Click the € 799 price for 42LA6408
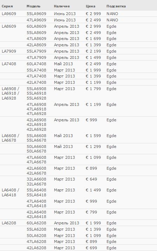Image resolution: width=157 pixels, height=251 pixels. tap(91, 212)
